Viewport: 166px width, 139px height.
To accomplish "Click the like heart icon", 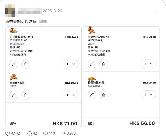I will coord(8,133).
